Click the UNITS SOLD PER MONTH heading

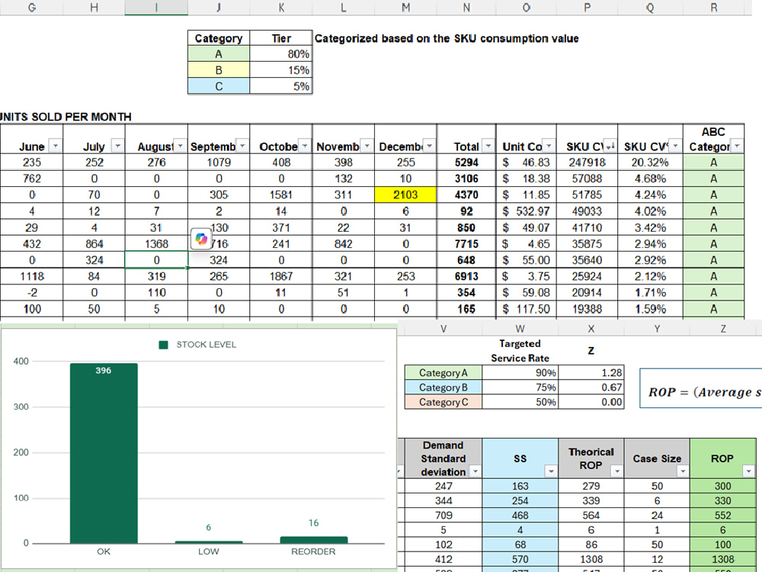tap(66, 117)
